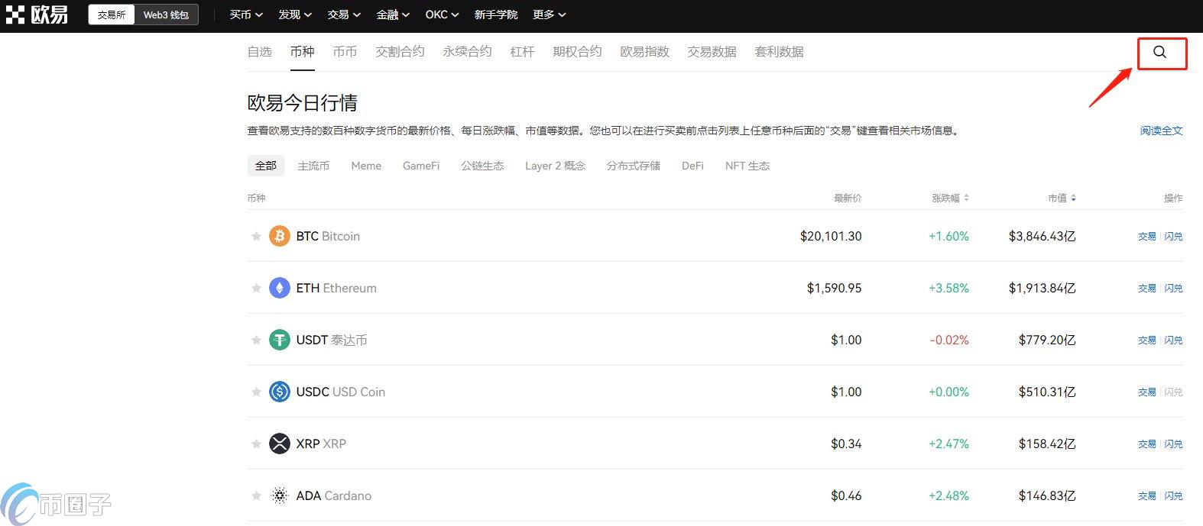Favorite ADA with its star icon
The image size is (1203, 526).
256,495
